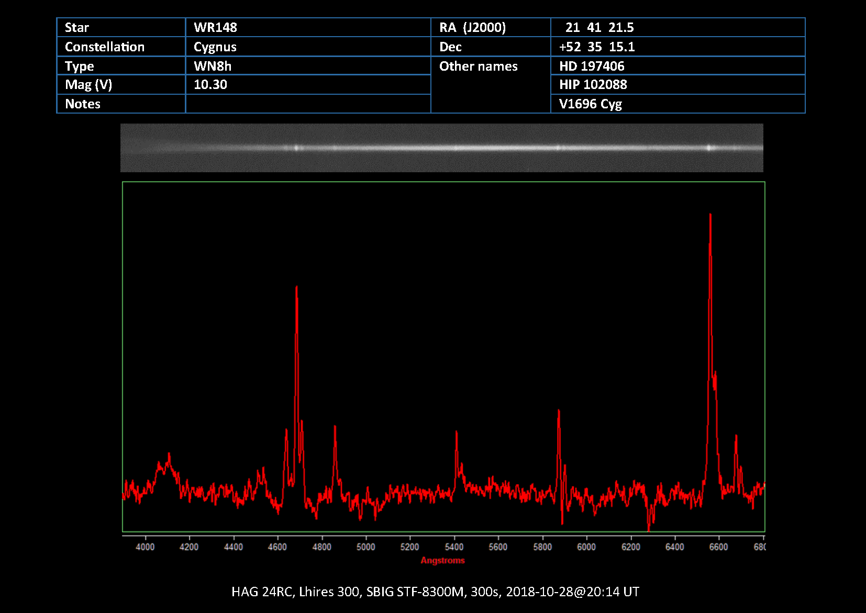
Task: Click the 'RA (J2000)' header cell
Action: (490, 28)
